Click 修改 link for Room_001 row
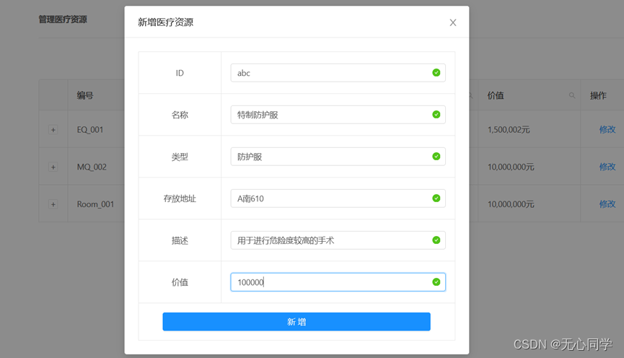624x358 pixels. [x=607, y=204]
